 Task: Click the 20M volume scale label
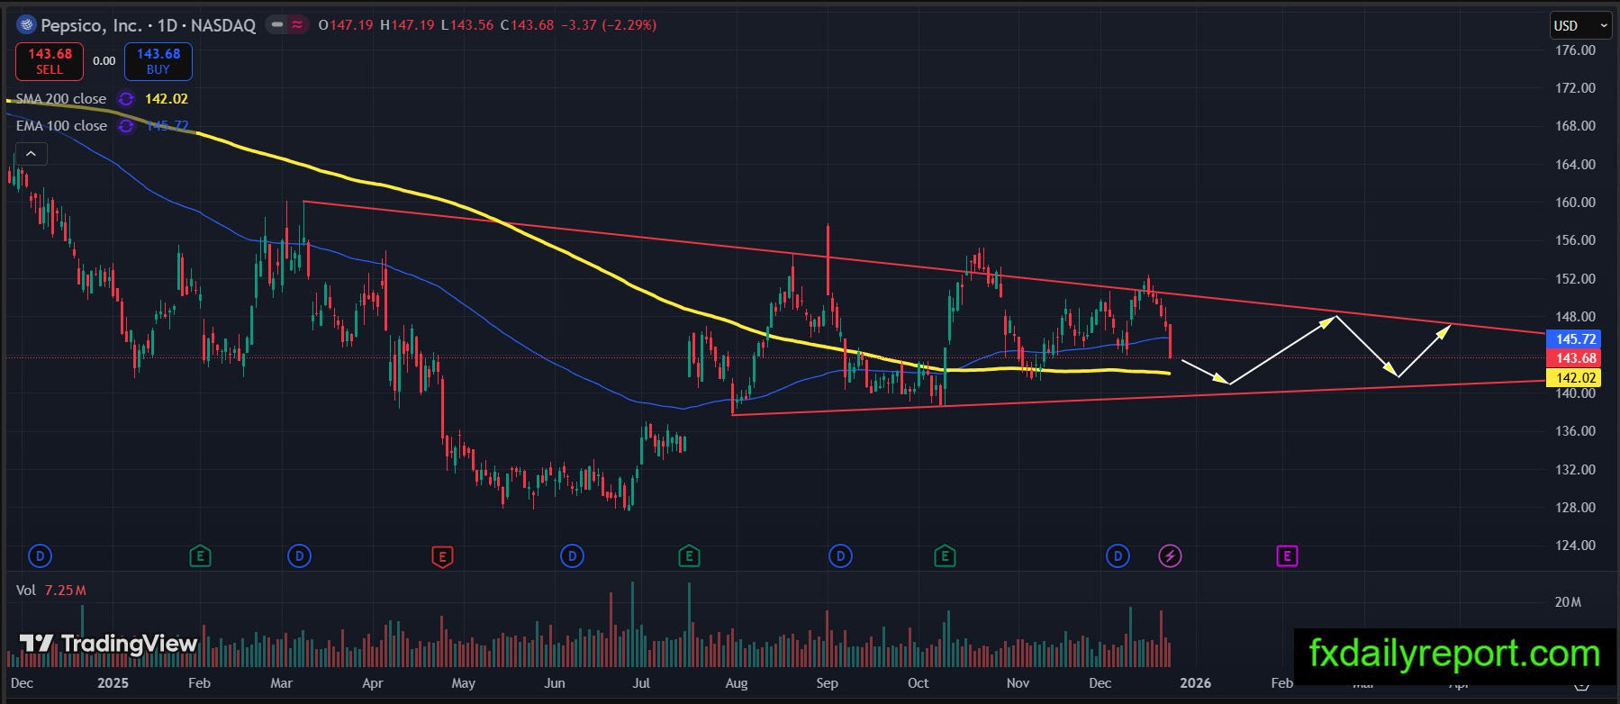click(x=1568, y=601)
